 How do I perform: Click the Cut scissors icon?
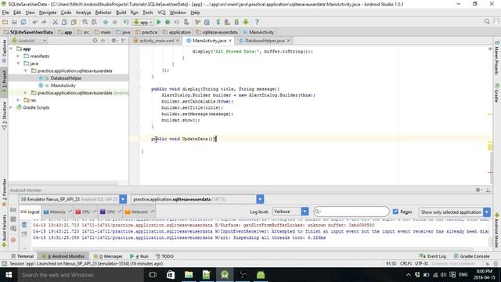click(55, 22)
